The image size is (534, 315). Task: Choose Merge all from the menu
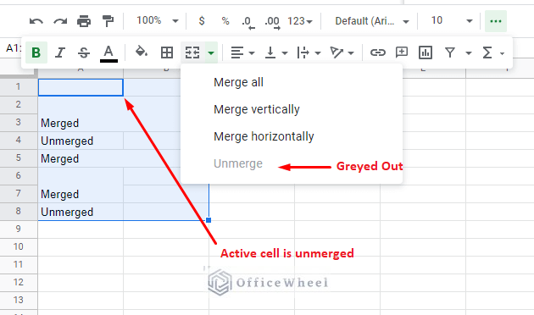point(238,82)
